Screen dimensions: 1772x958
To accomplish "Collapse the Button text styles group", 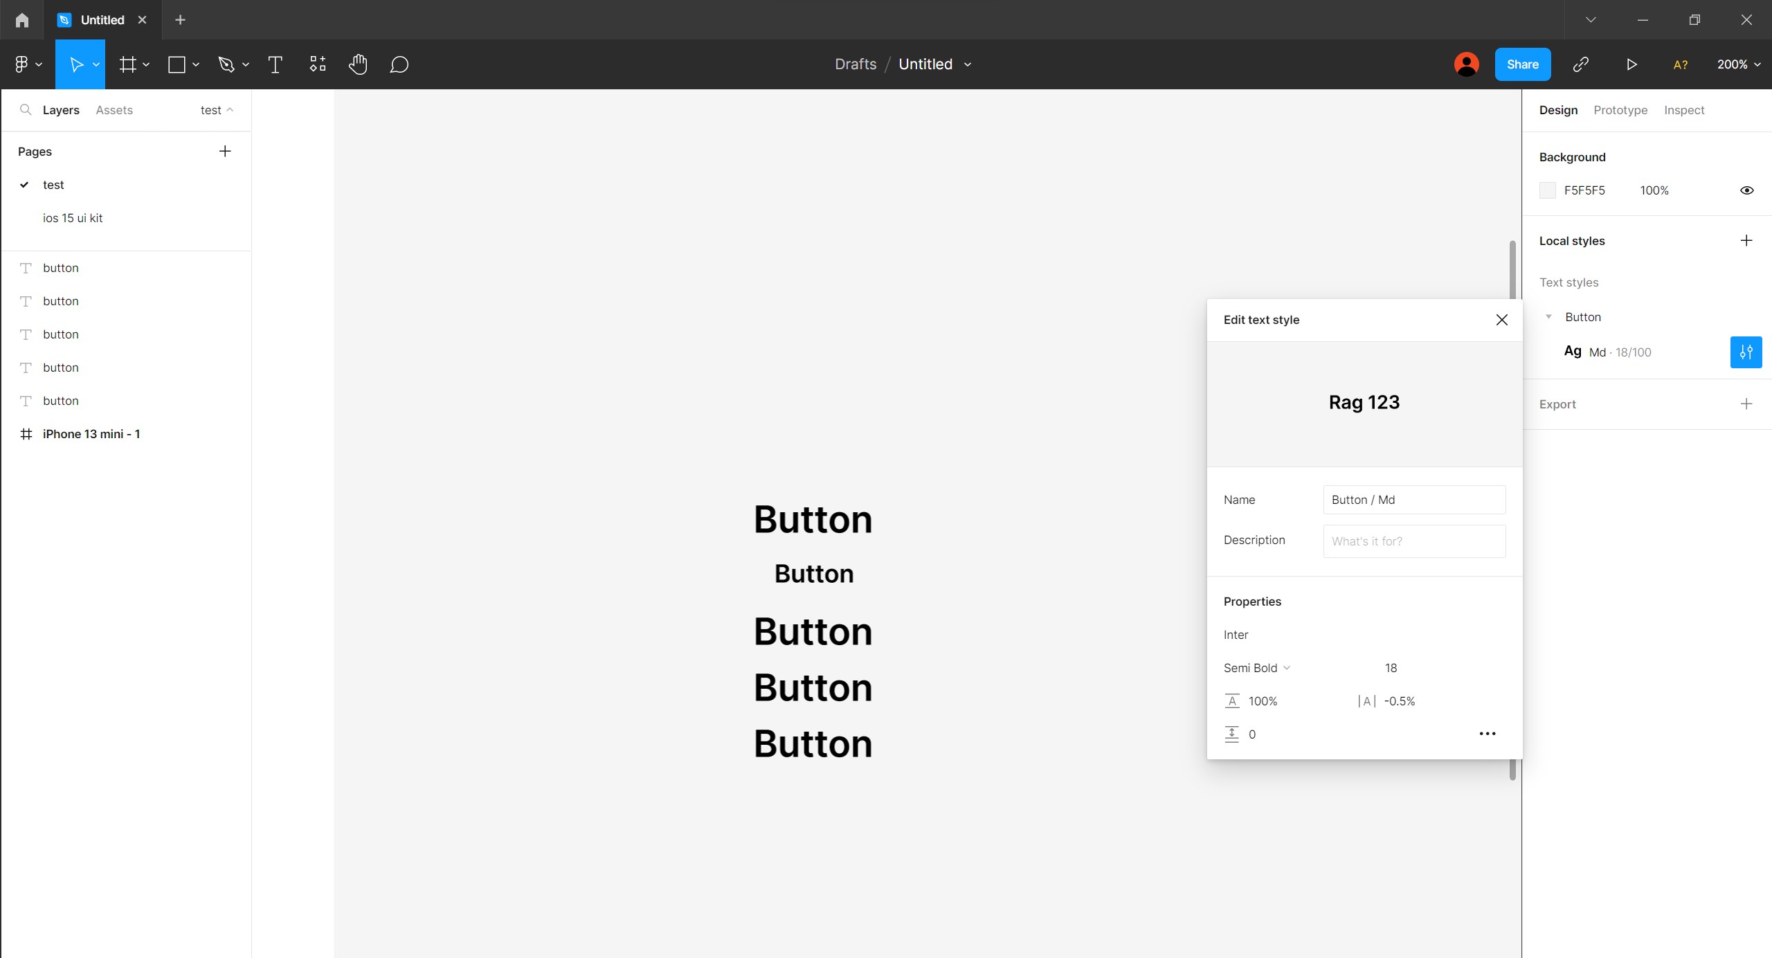I will (1548, 317).
